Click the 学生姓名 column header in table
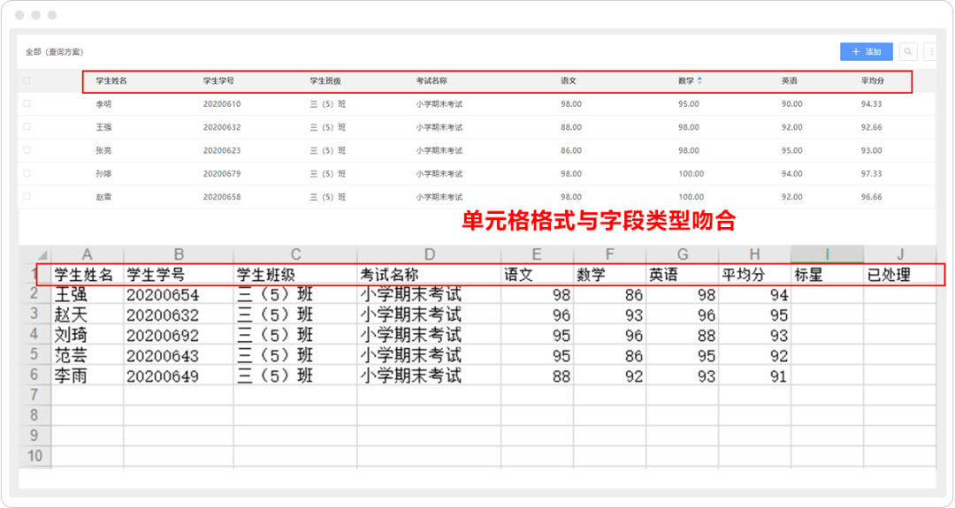Screen dimensions: 955x508 coord(111,80)
